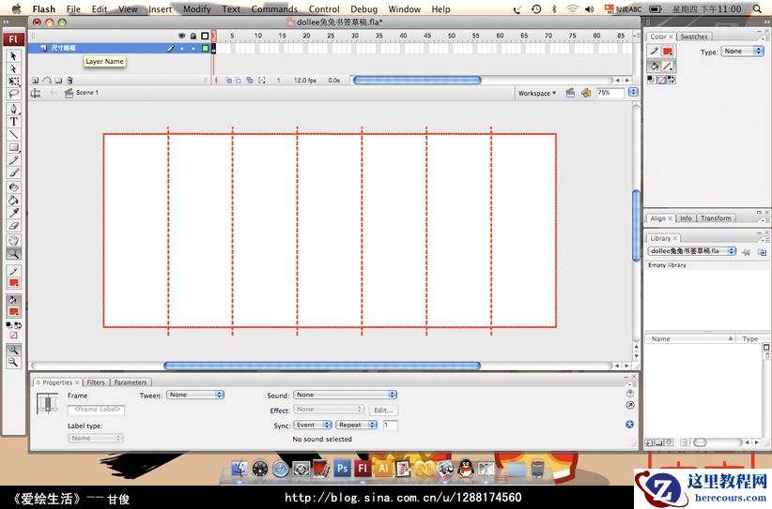Click the Photoshop icon in the Dock
Image resolution: width=772 pixels, height=509 pixels.
[343, 468]
